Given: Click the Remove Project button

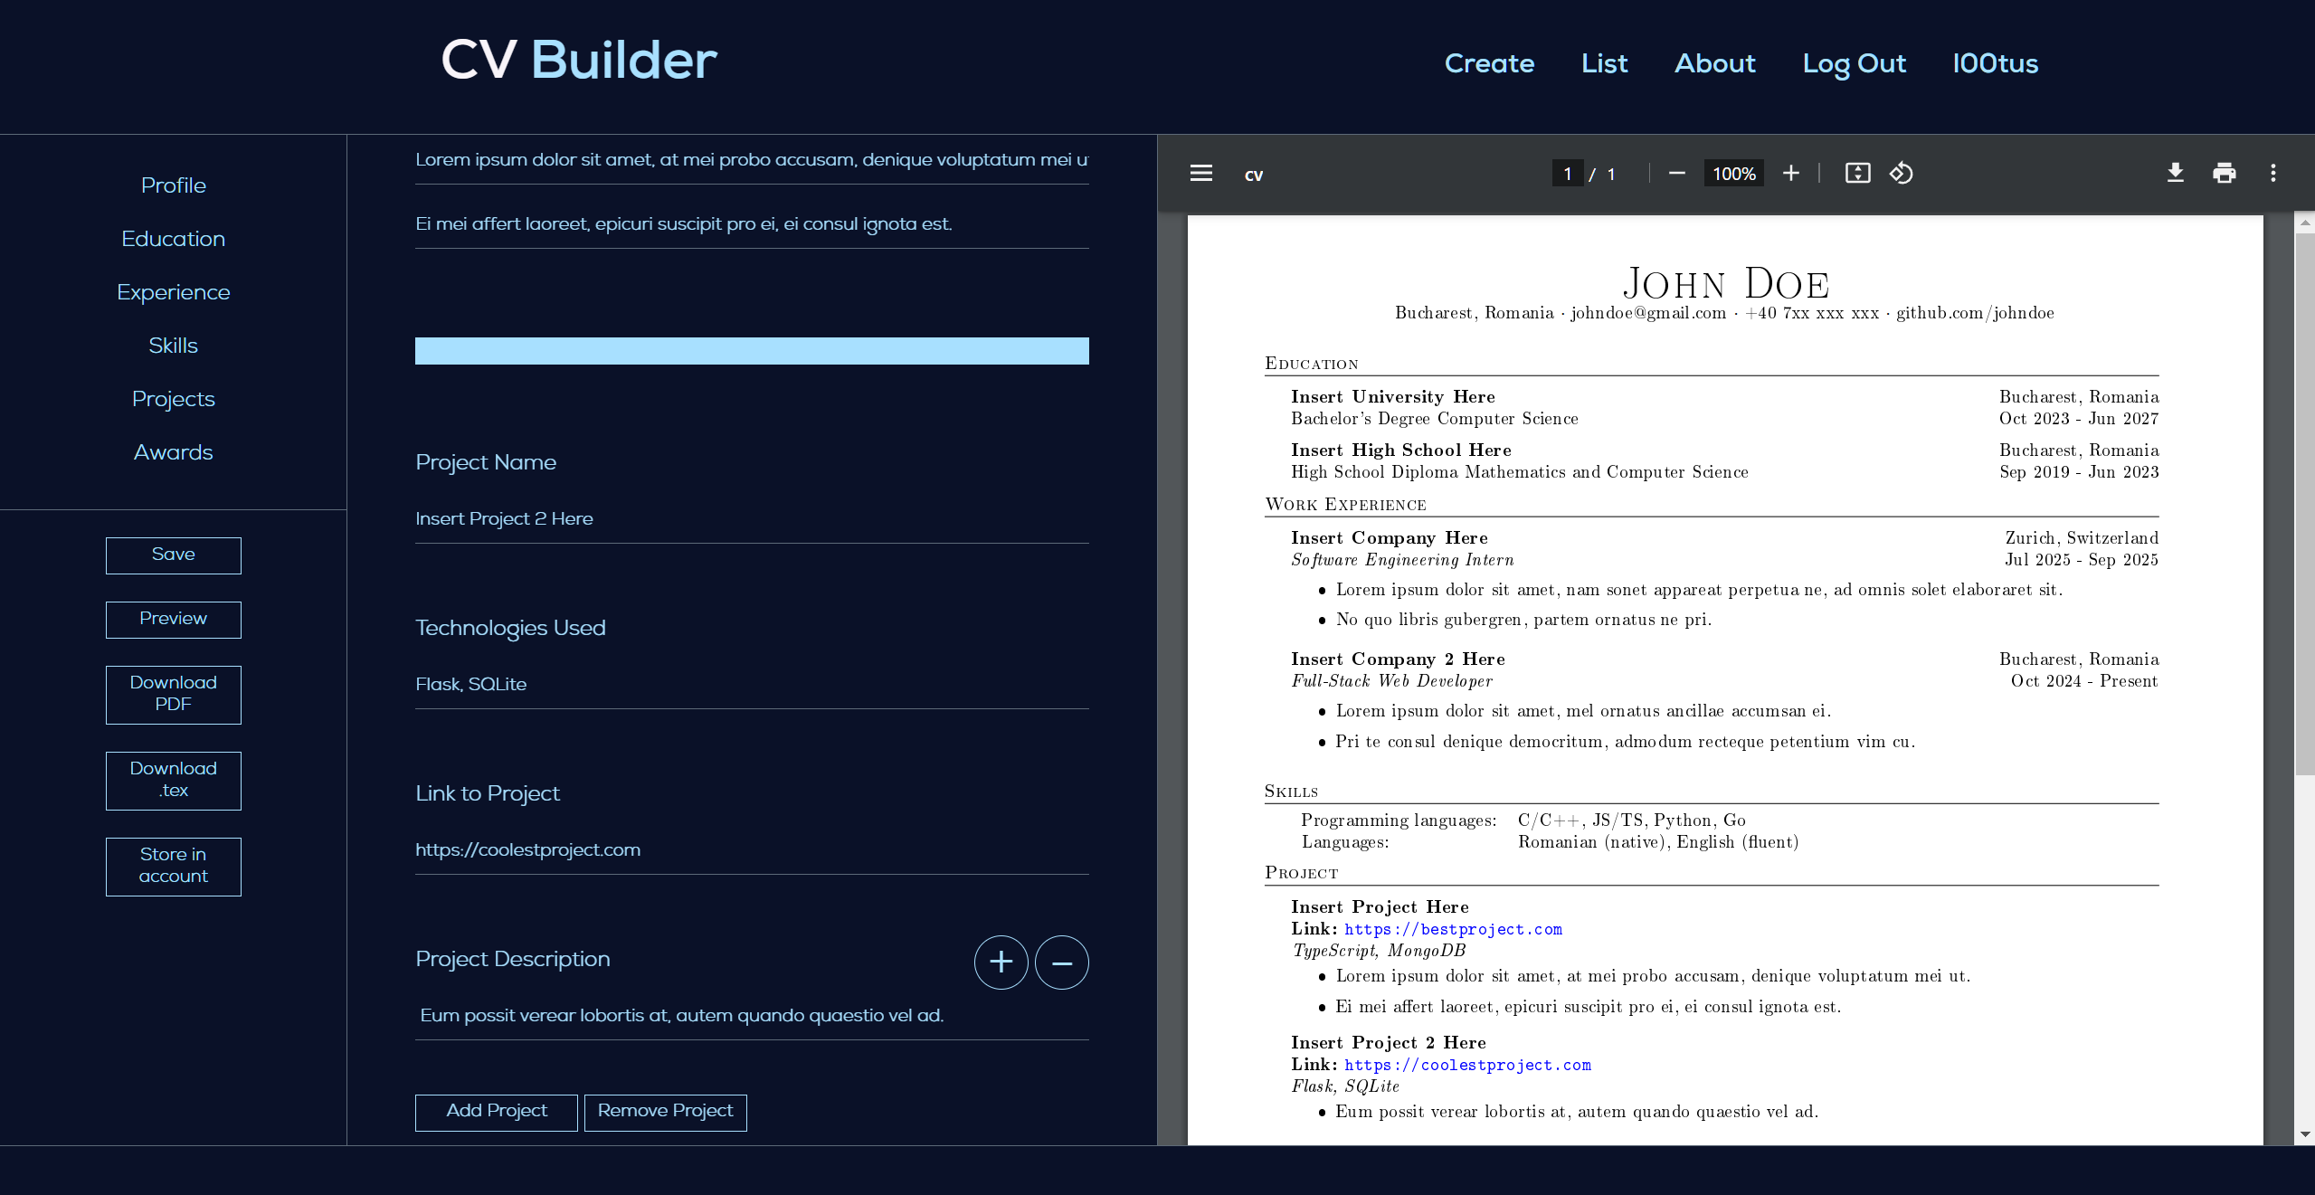Looking at the screenshot, I should tap(666, 1110).
